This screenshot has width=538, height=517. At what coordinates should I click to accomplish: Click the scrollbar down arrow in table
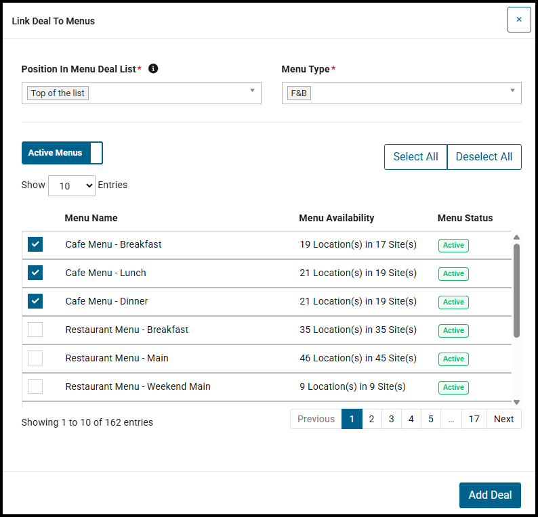click(x=516, y=402)
